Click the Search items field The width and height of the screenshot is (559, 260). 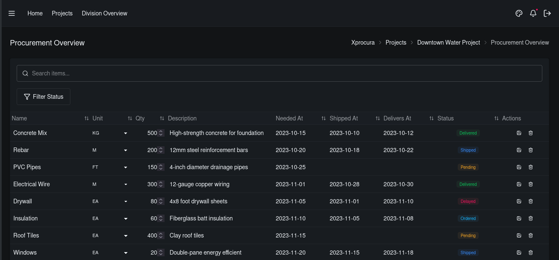pos(279,73)
